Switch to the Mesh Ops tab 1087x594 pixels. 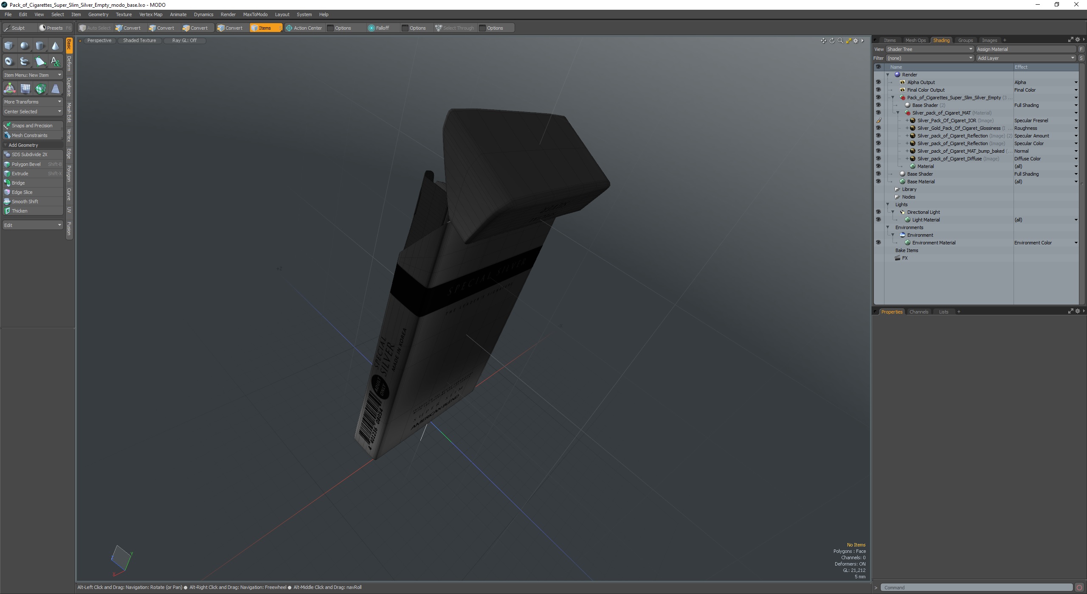point(915,40)
